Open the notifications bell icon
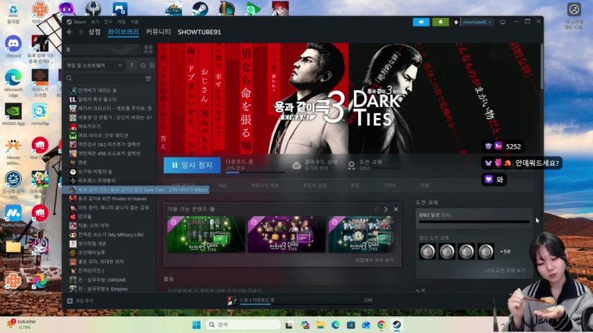This screenshot has width=593, height=333. [x=440, y=22]
